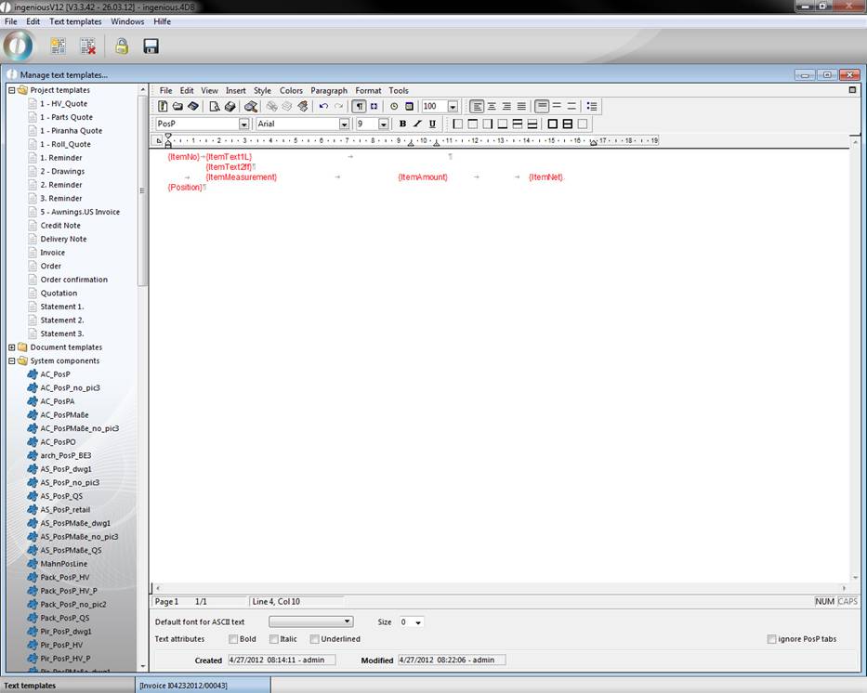
Task: Click the delete template icon with red X
Action: click(87, 46)
